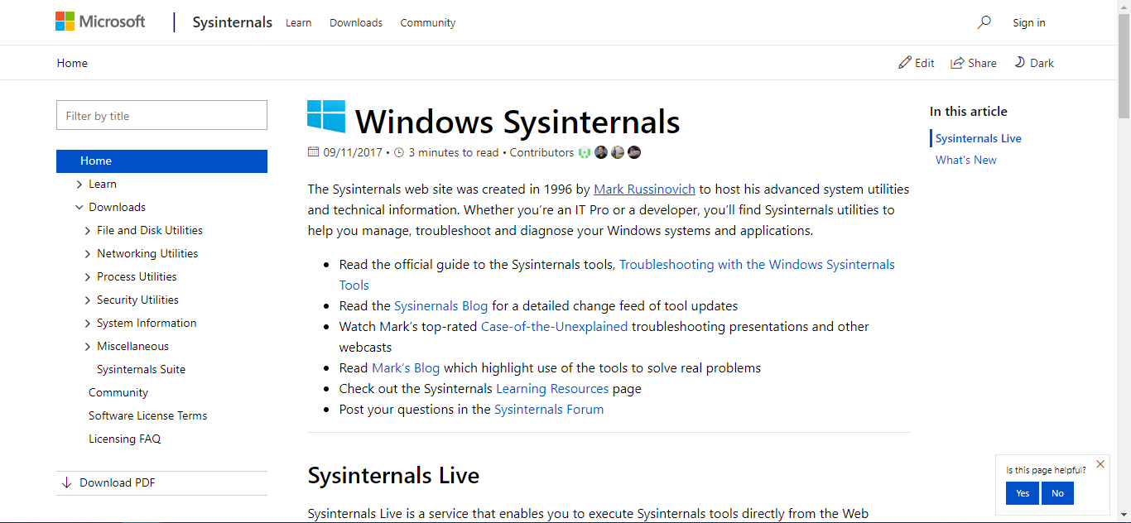
Task: Open Troubleshooting with the Windows Sysinternals Tools link
Action: pyautogui.click(x=617, y=275)
